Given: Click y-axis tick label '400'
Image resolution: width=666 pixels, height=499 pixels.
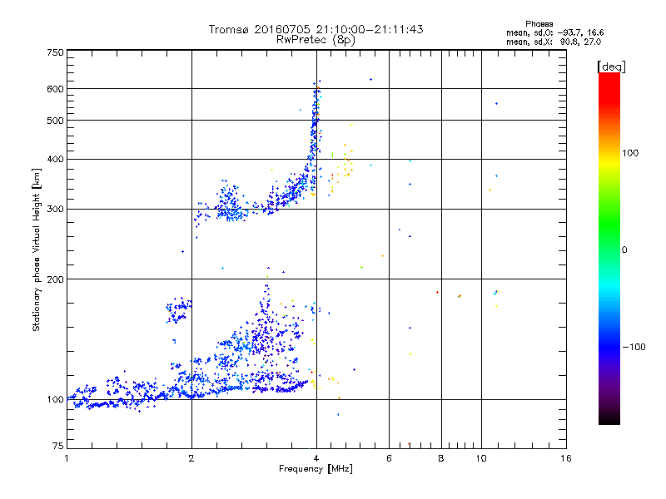Looking at the screenshot, I should pos(55,160).
